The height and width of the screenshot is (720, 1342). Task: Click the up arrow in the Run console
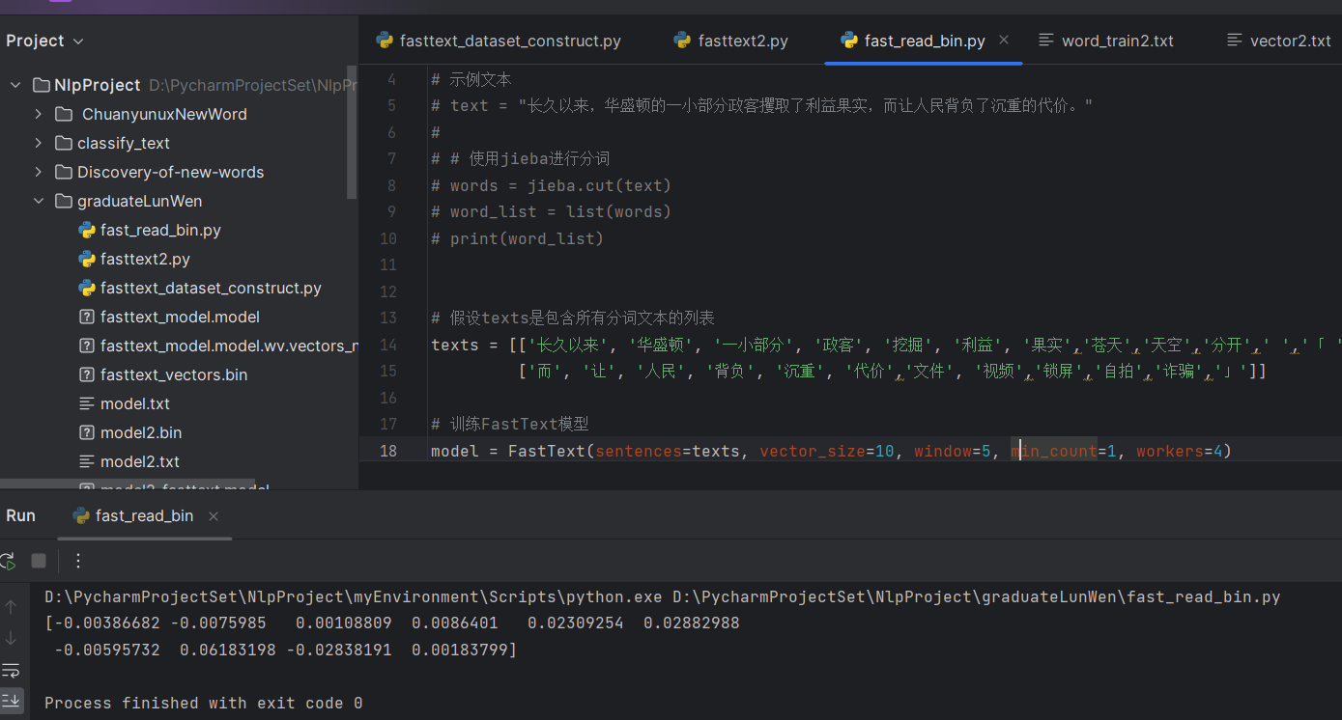(11, 606)
